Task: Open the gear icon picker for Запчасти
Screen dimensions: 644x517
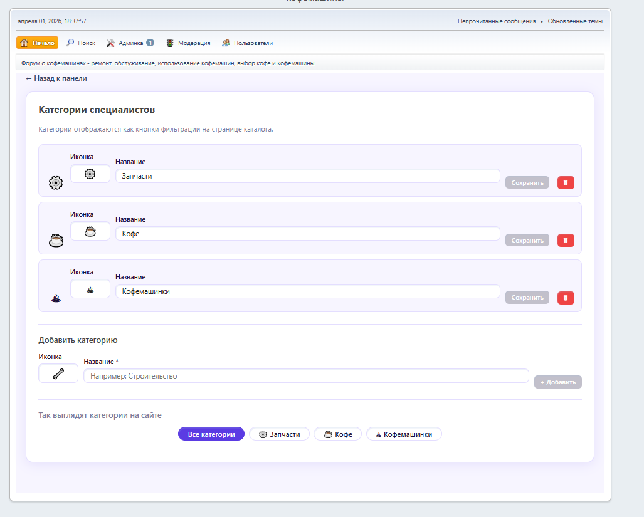Action: (x=90, y=174)
